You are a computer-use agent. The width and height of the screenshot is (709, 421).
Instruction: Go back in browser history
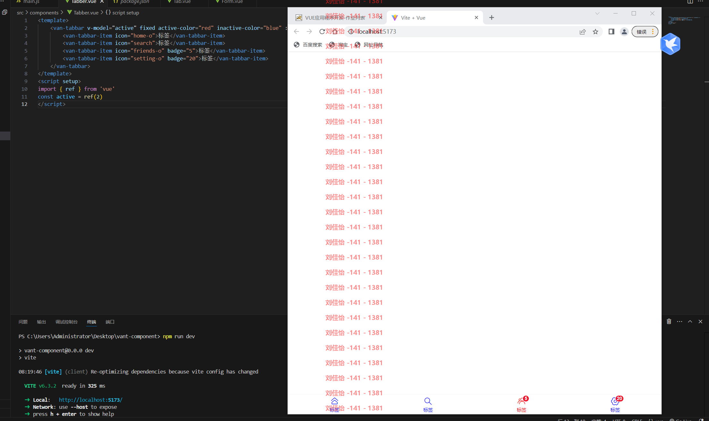[296, 31]
